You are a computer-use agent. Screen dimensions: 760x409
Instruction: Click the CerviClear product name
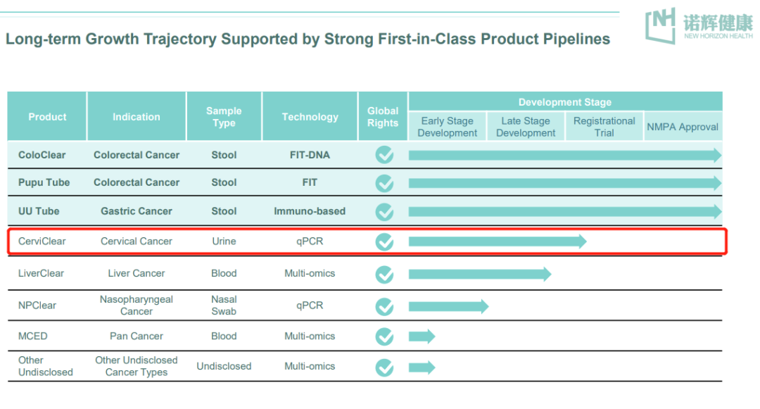pos(42,241)
